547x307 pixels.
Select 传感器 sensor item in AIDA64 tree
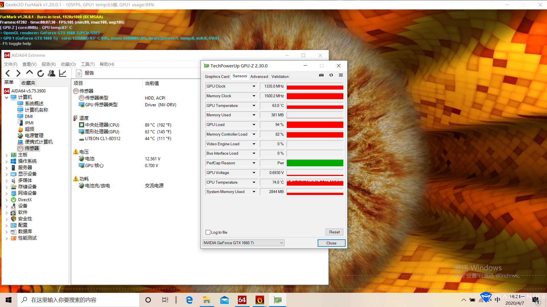pos(28,148)
